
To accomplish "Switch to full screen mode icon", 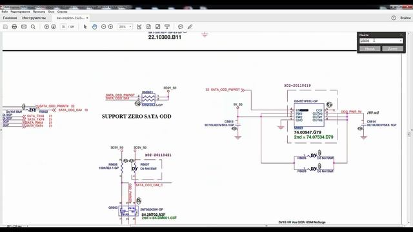I will [x=157, y=27].
